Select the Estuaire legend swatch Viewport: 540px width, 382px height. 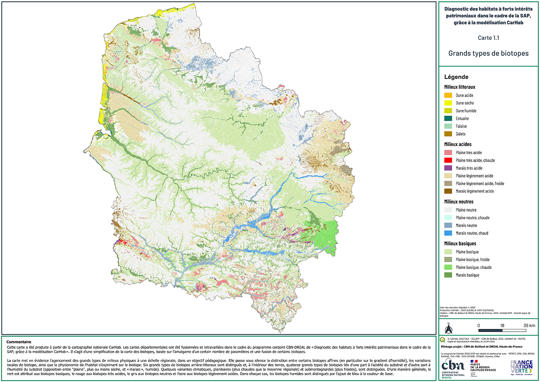click(448, 118)
